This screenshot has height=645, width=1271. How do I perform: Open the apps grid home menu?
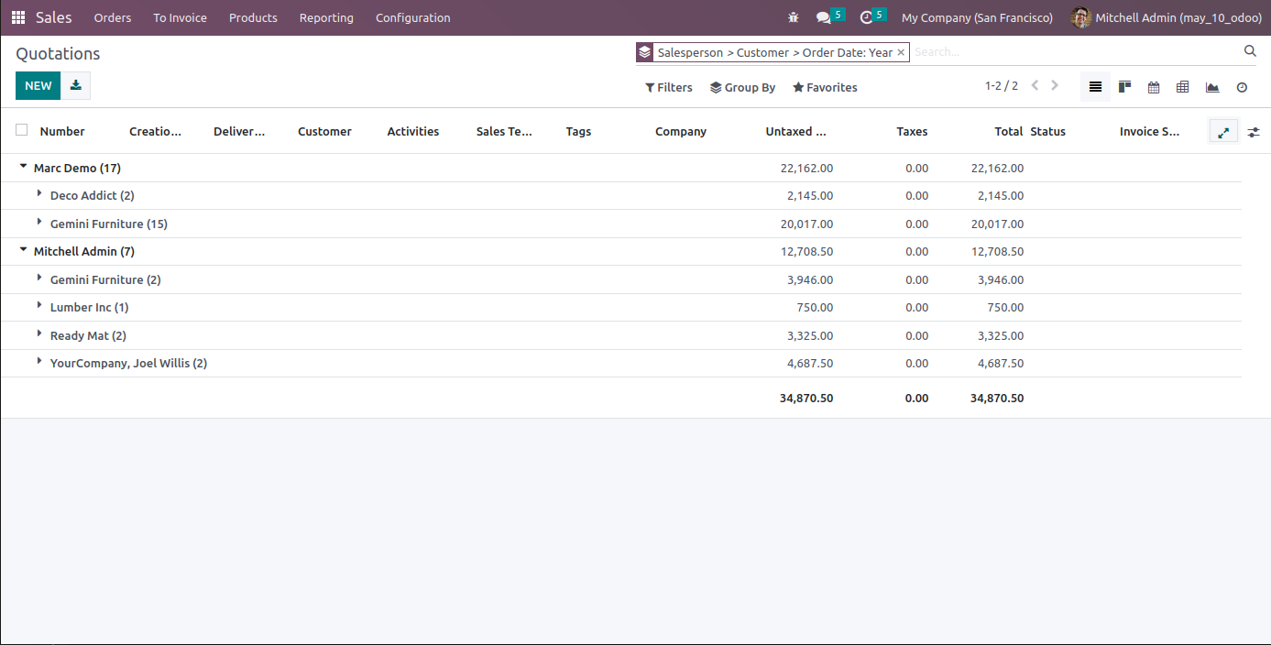click(18, 17)
